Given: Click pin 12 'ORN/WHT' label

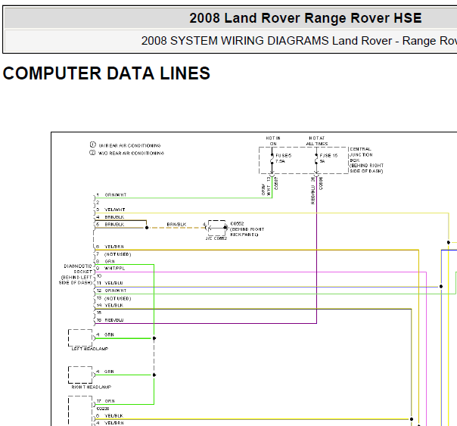Looking at the screenshot, I should [x=116, y=291].
